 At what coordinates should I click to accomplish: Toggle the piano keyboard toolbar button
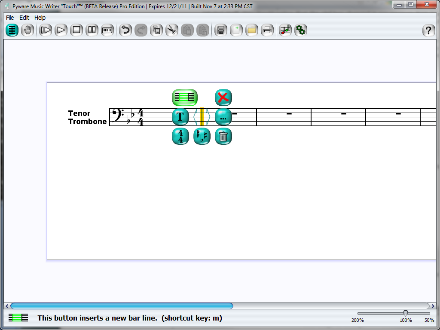[x=107, y=30]
